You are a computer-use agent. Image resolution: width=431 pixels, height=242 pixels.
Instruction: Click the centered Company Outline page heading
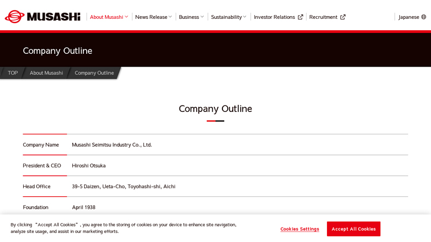coord(215,109)
